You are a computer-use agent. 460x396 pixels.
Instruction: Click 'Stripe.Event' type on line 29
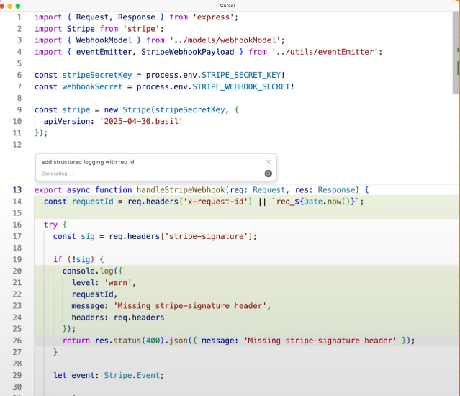(x=132, y=375)
